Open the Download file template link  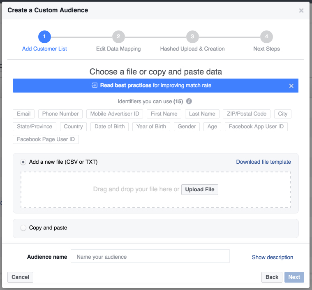pyautogui.click(x=263, y=162)
